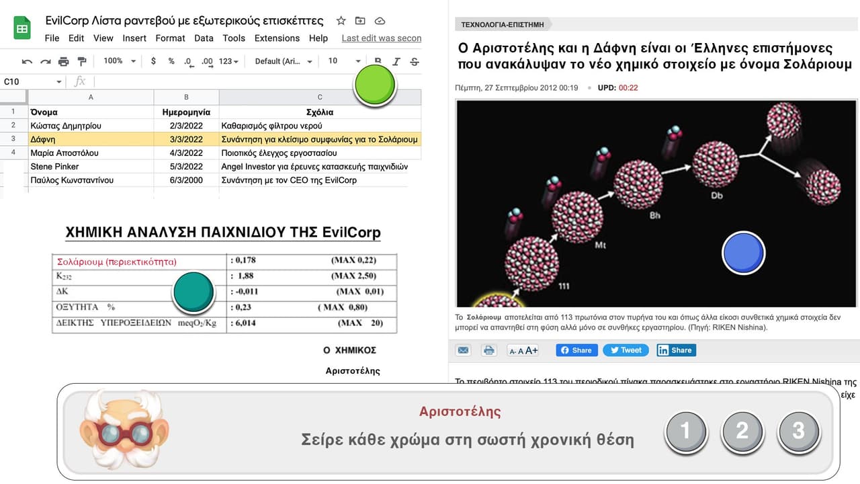
Task: Open the Extensions menu
Action: click(x=277, y=38)
